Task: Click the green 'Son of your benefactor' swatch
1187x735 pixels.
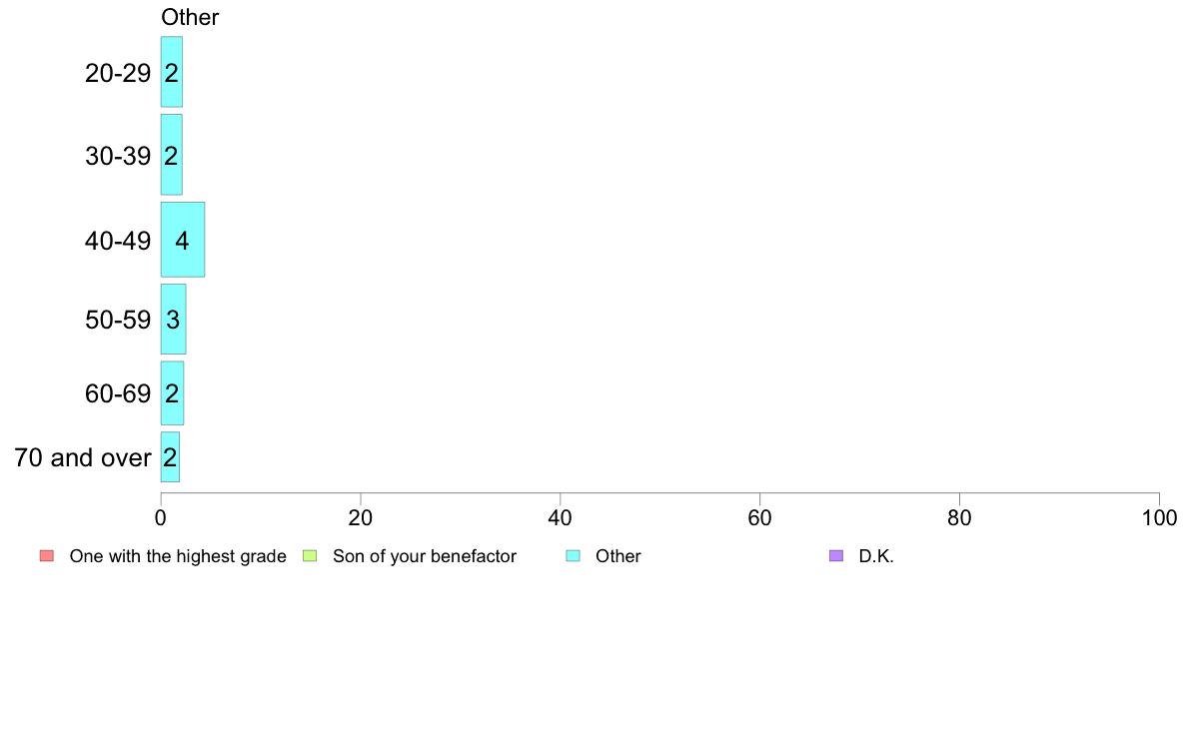Action: [310, 555]
